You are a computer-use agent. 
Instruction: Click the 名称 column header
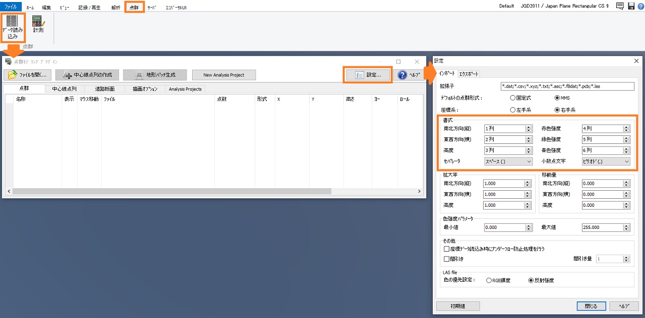pyautogui.click(x=38, y=99)
